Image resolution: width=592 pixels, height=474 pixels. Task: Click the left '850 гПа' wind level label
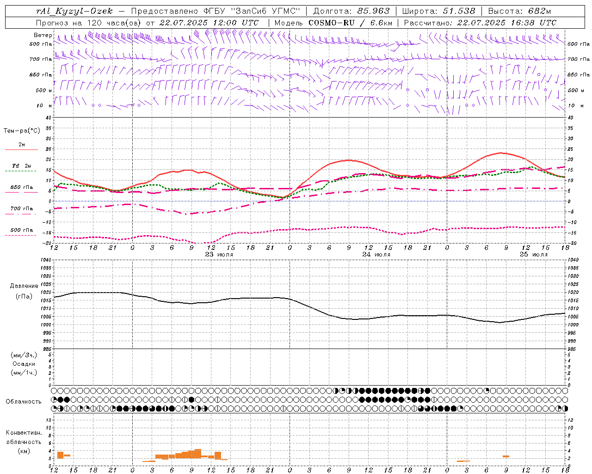click(x=41, y=75)
